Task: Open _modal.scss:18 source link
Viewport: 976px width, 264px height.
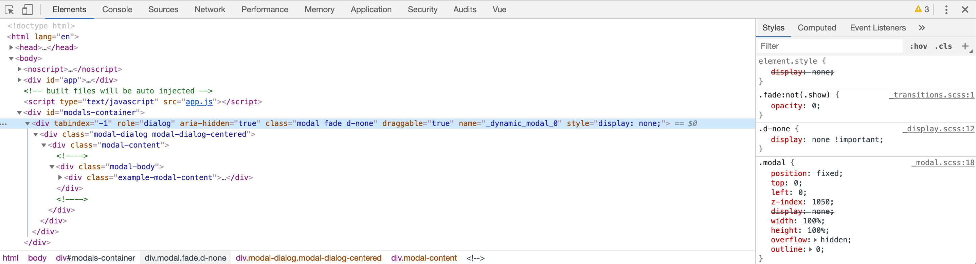Action: 943,163
